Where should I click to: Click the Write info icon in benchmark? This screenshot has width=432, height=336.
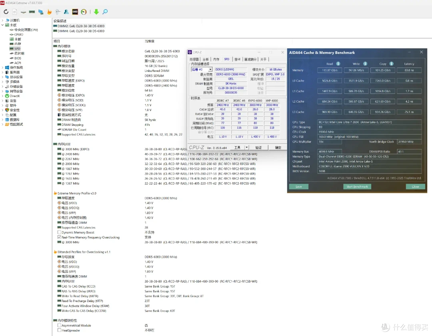pos(365,64)
